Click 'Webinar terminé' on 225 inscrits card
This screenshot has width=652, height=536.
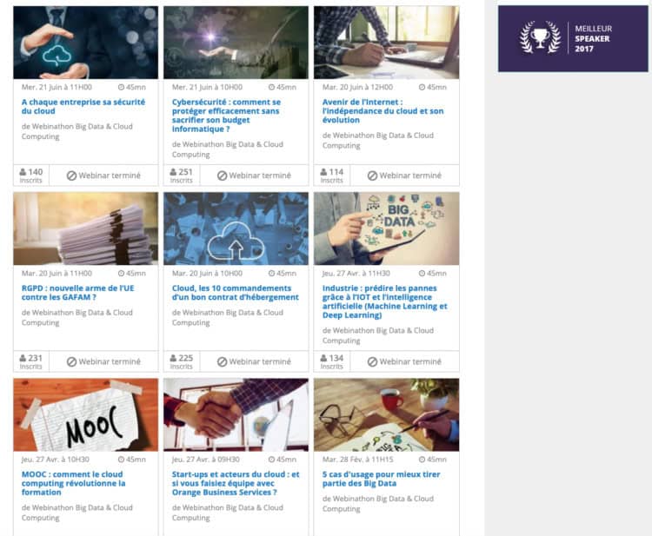[254, 361]
